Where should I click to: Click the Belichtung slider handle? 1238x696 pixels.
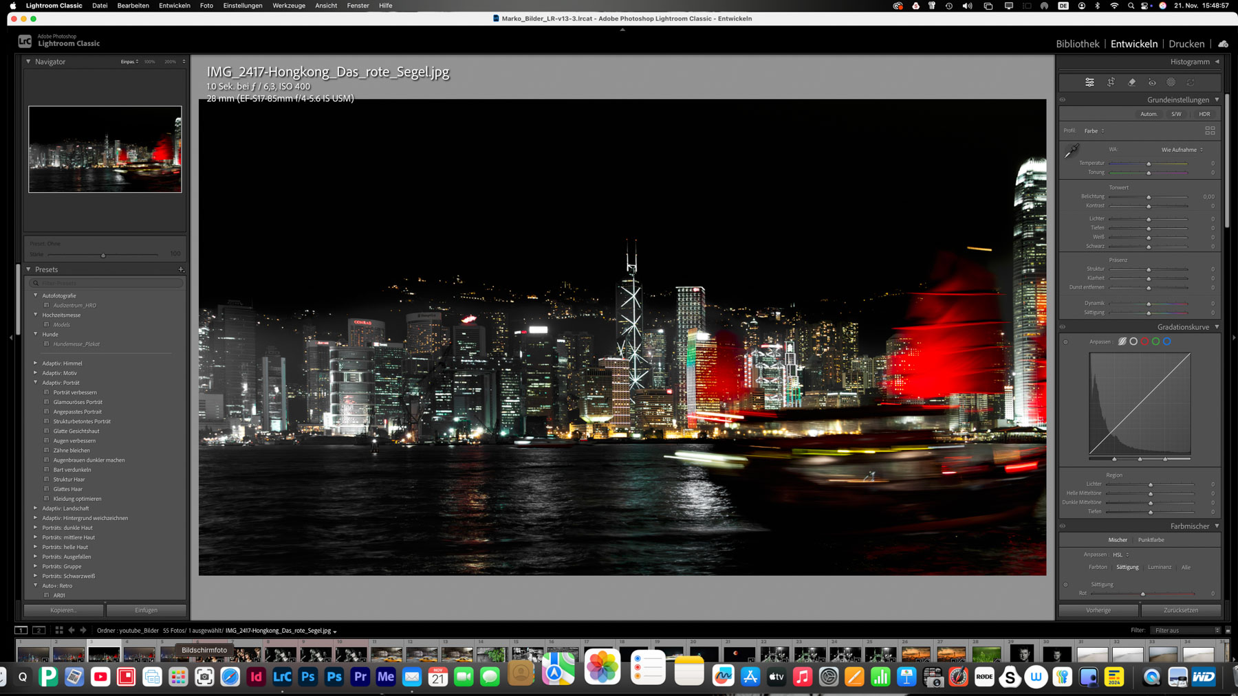coord(1149,197)
